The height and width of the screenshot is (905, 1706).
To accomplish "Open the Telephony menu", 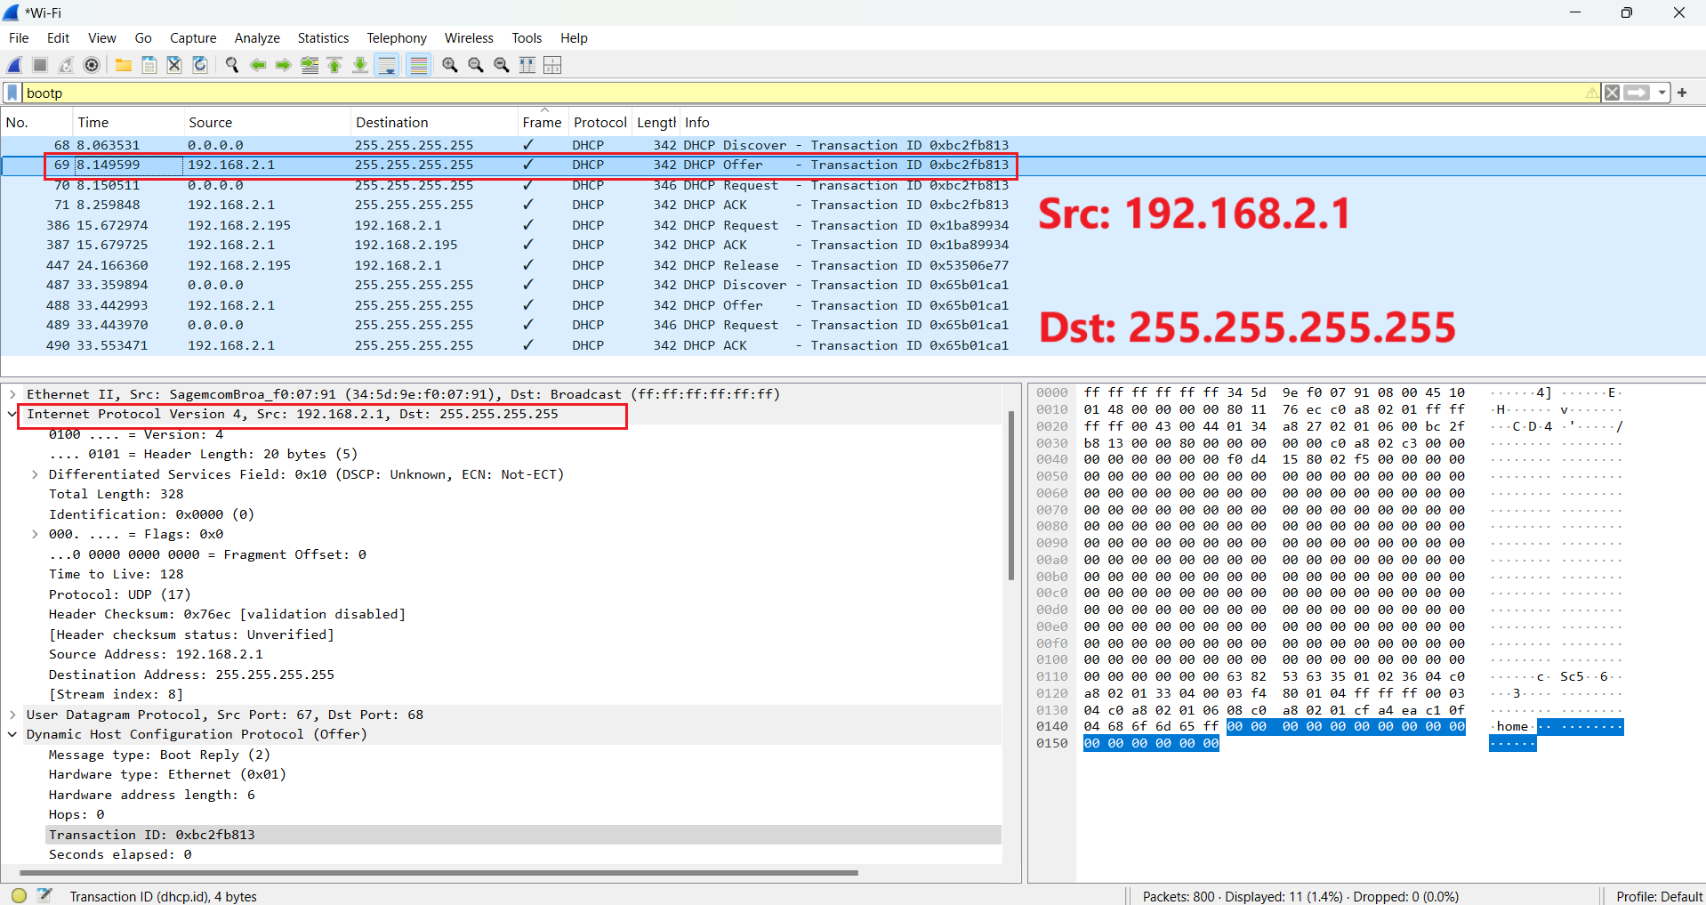I will coord(397,38).
